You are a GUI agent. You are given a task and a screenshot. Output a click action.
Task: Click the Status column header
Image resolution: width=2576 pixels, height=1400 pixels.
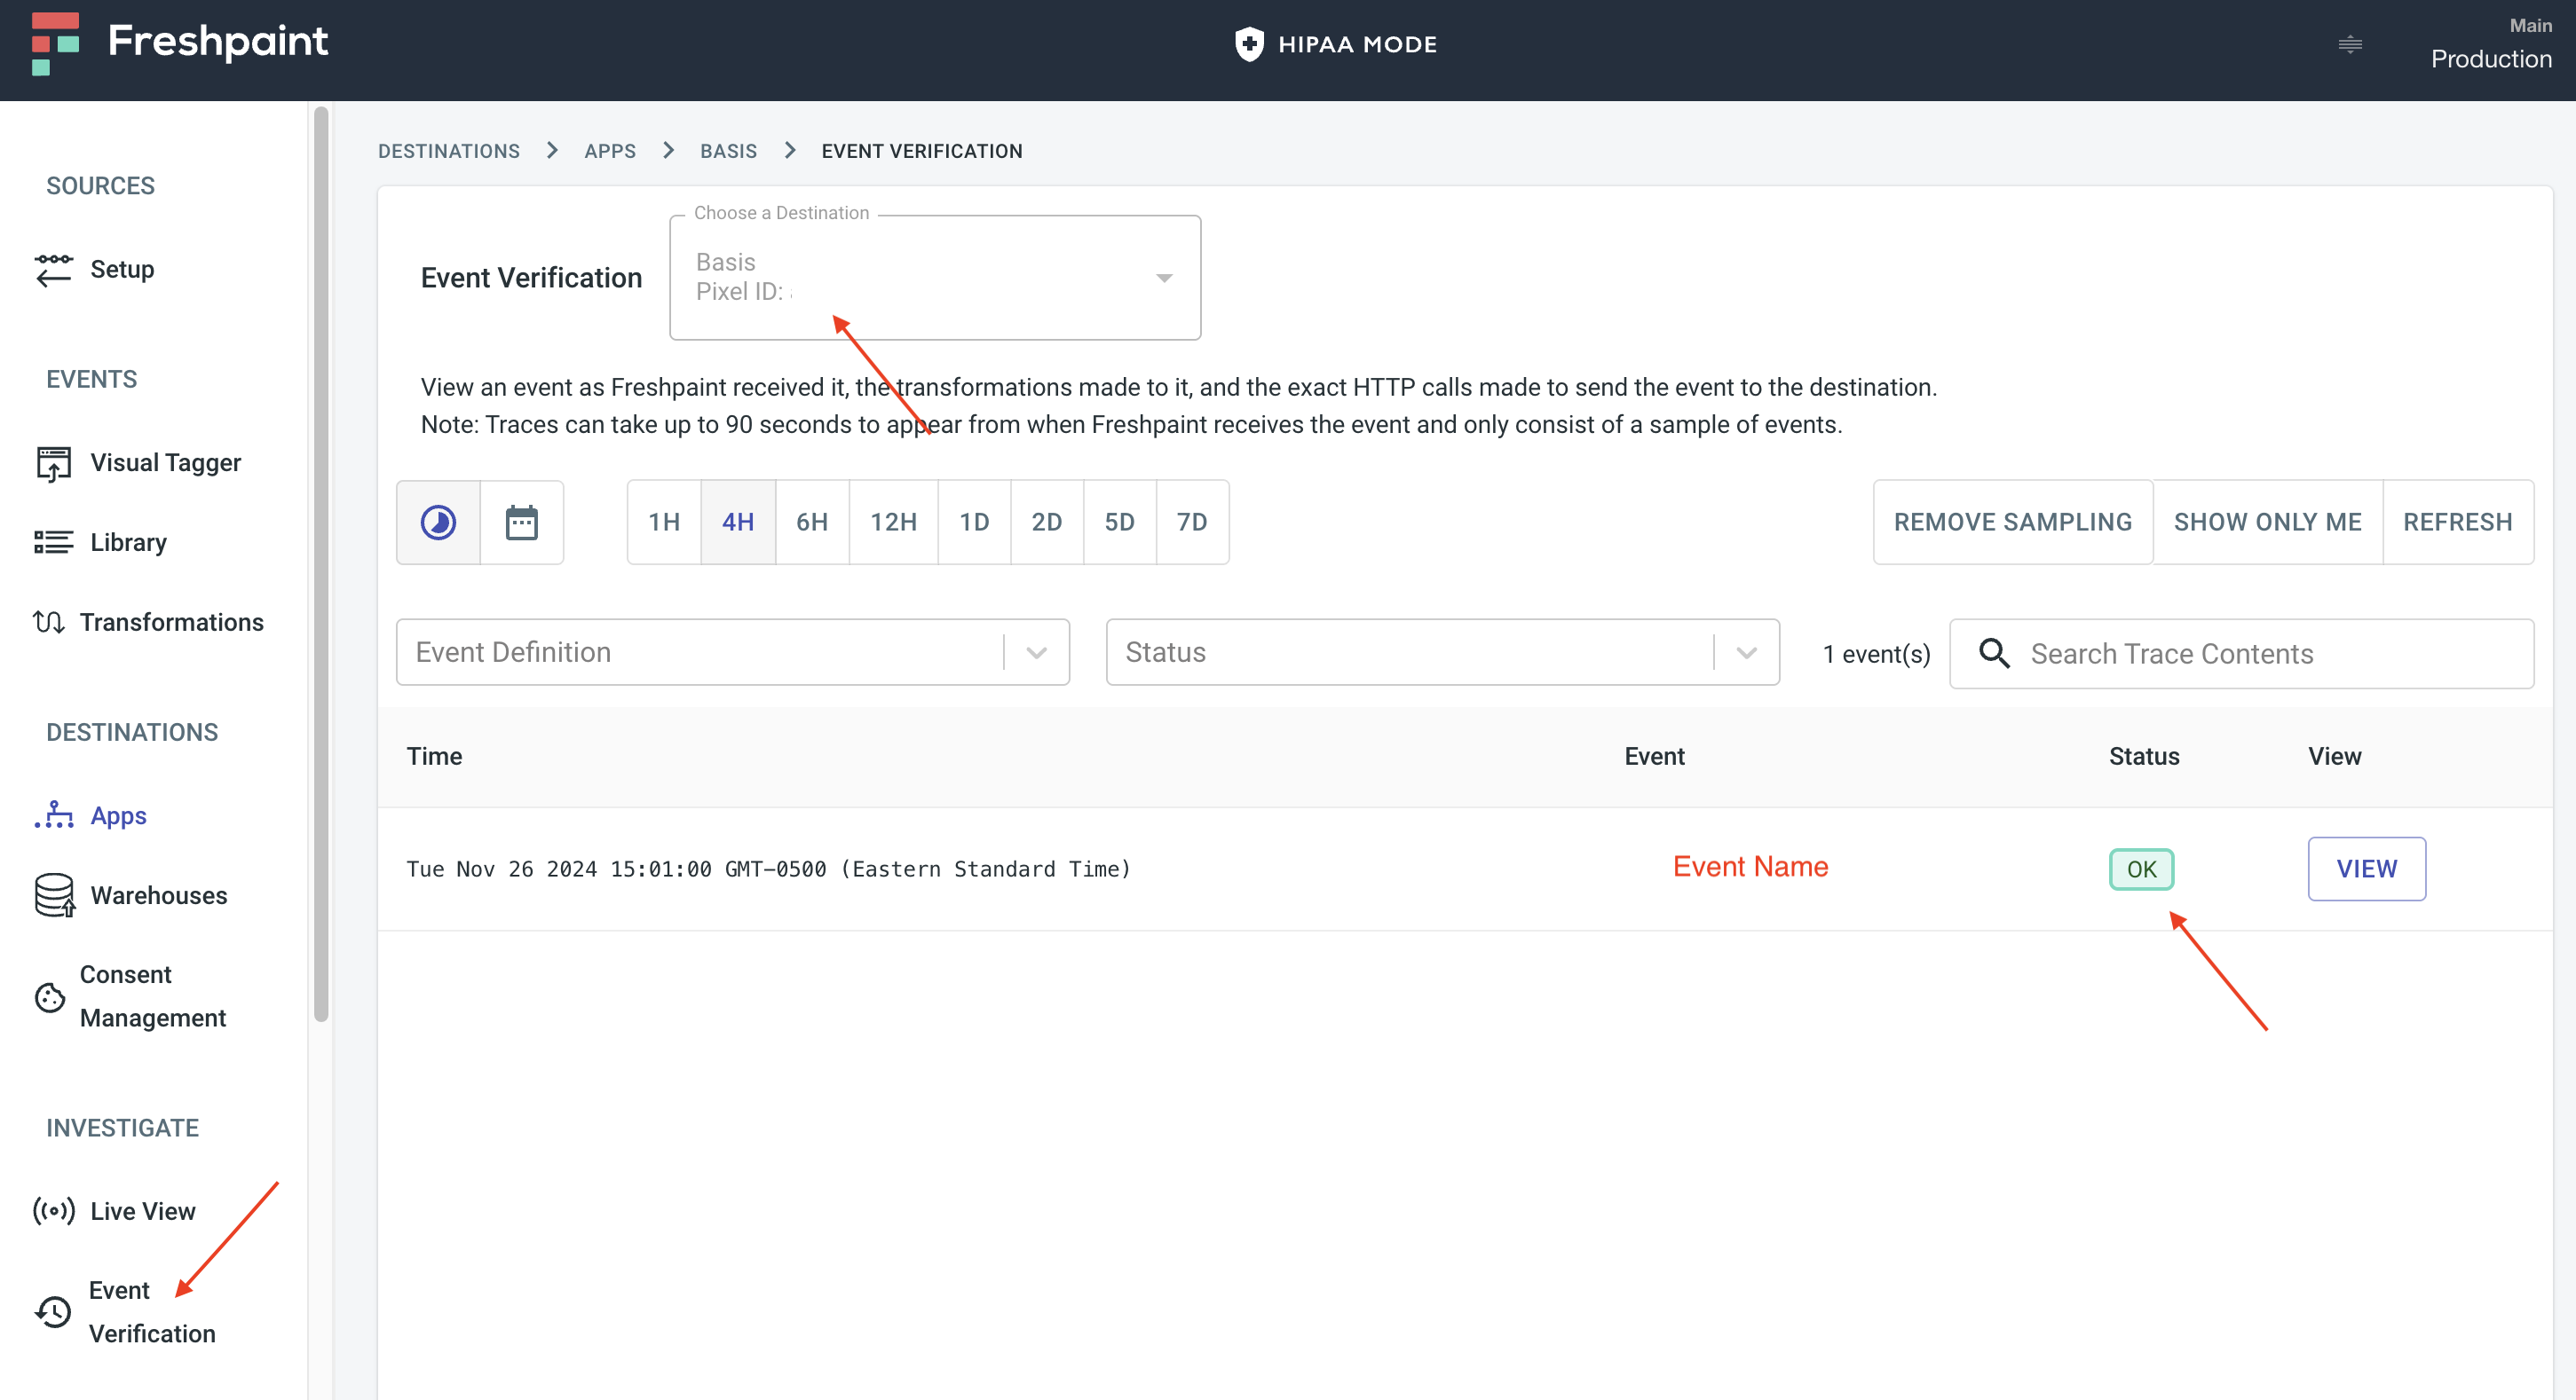click(x=2144, y=757)
